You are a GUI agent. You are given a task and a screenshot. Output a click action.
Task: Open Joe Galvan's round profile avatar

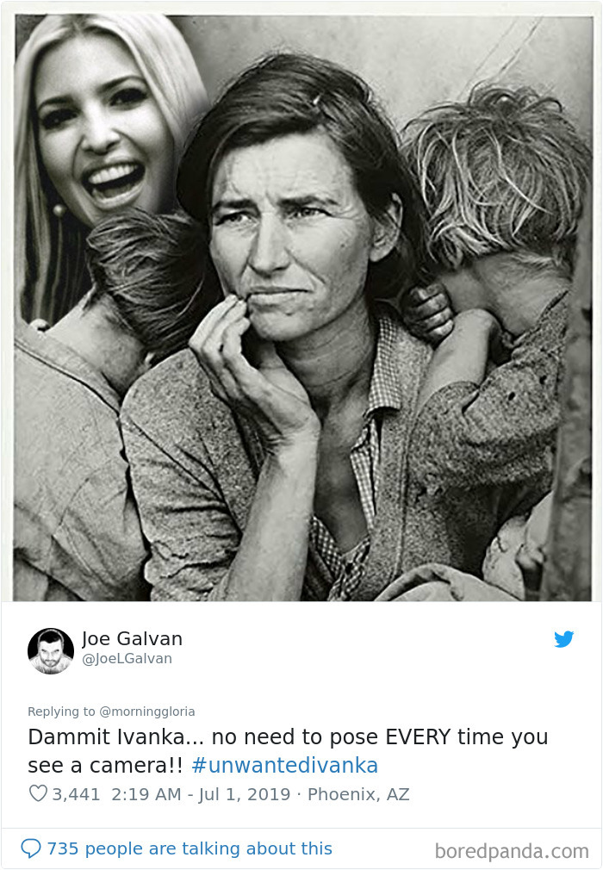click(x=51, y=651)
